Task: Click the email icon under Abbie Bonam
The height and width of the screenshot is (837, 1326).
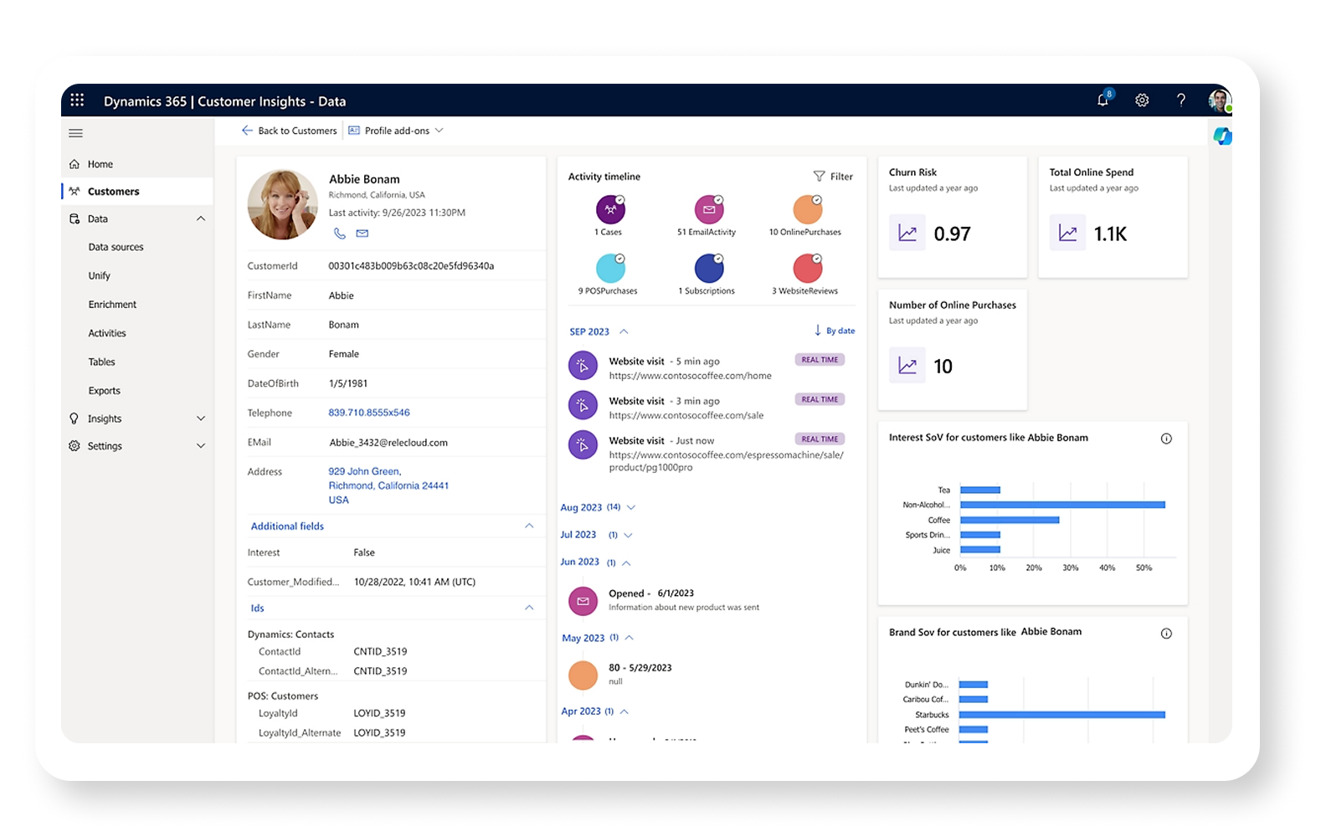Action: click(362, 234)
